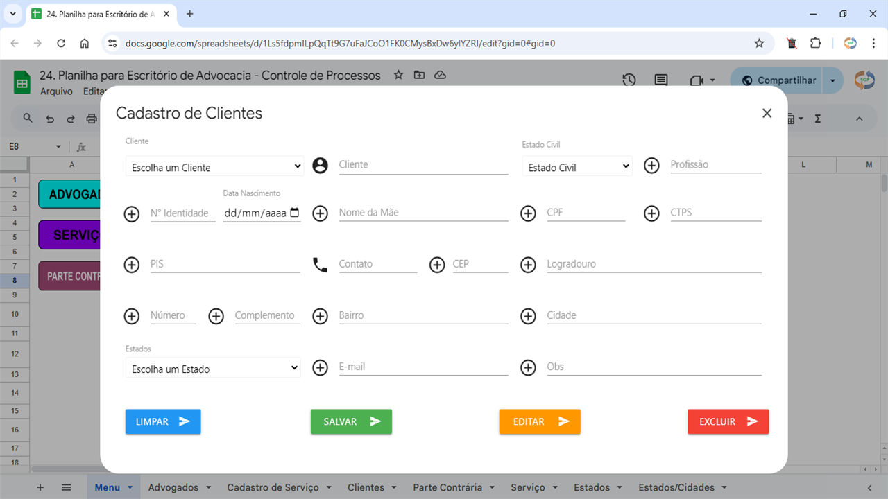Click the browser reload button
Image resolution: width=888 pixels, height=499 pixels.
[61, 43]
